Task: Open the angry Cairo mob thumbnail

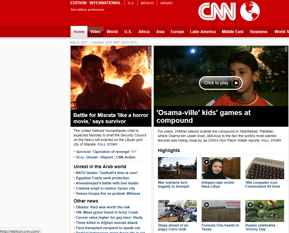Action: (177, 211)
